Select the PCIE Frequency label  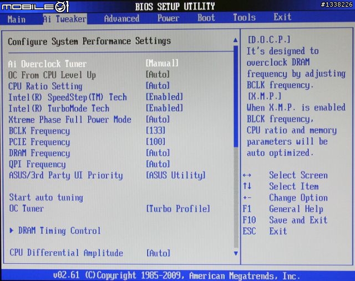pos(39,142)
